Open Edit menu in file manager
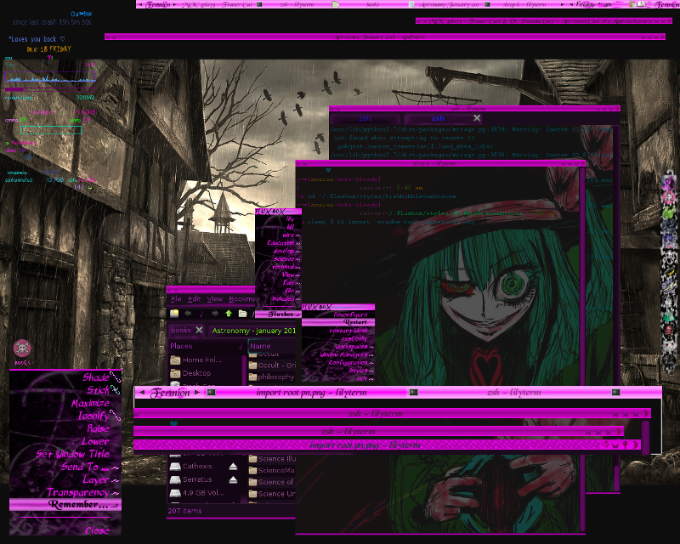Screen dimensions: 680x544 pyautogui.click(x=194, y=299)
